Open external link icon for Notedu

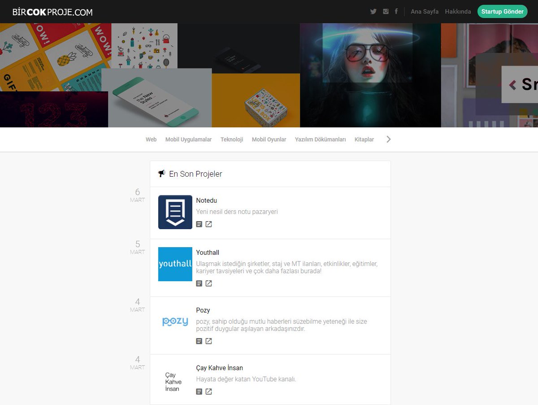coord(208,224)
